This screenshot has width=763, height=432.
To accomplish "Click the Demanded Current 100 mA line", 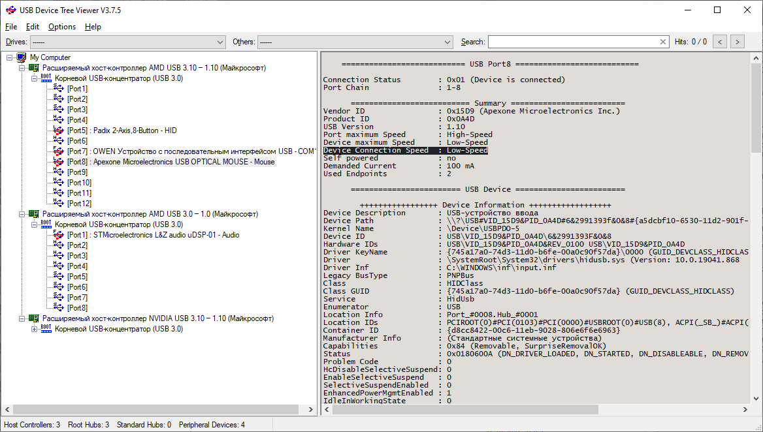I will click(398, 166).
